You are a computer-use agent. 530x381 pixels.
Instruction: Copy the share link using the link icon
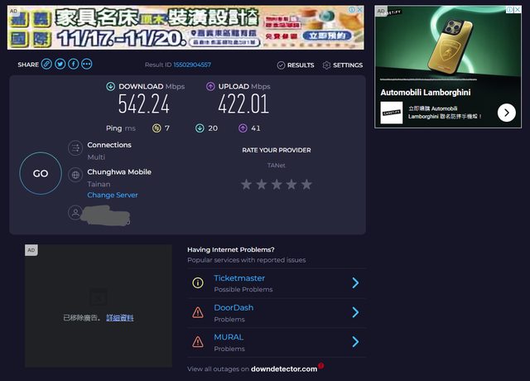click(x=46, y=64)
